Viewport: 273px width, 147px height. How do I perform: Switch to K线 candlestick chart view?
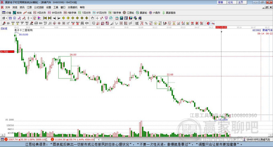coord(27,13)
